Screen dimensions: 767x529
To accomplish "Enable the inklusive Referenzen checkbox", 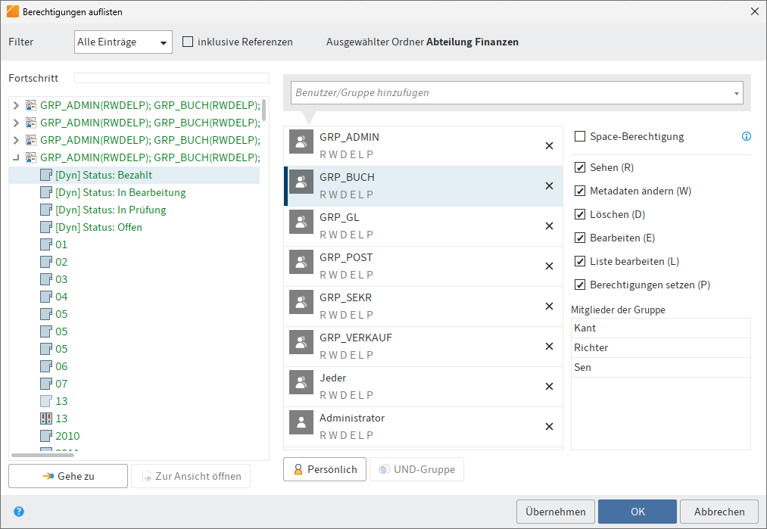I will tap(188, 42).
